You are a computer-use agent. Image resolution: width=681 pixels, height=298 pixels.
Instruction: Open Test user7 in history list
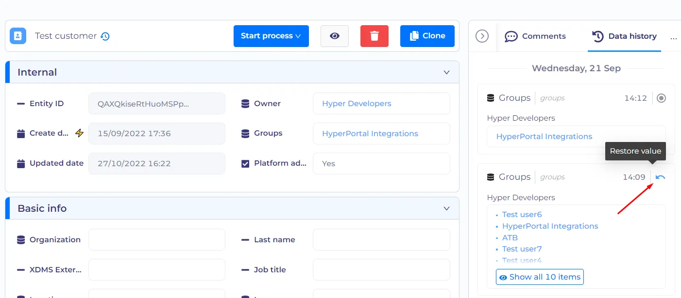pyautogui.click(x=522, y=249)
